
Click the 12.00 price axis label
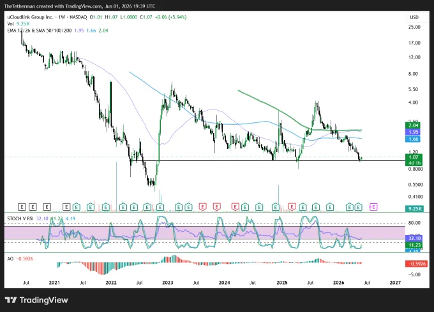pos(414,57)
